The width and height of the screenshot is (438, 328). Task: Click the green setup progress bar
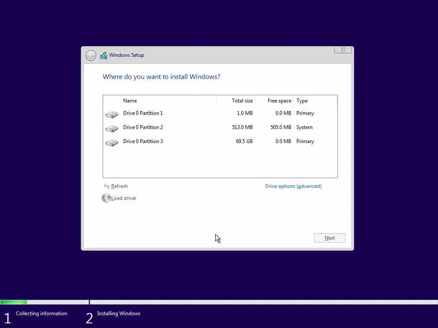(x=14, y=302)
